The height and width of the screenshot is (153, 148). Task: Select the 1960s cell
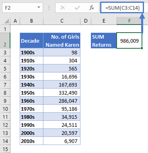click(31, 101)
